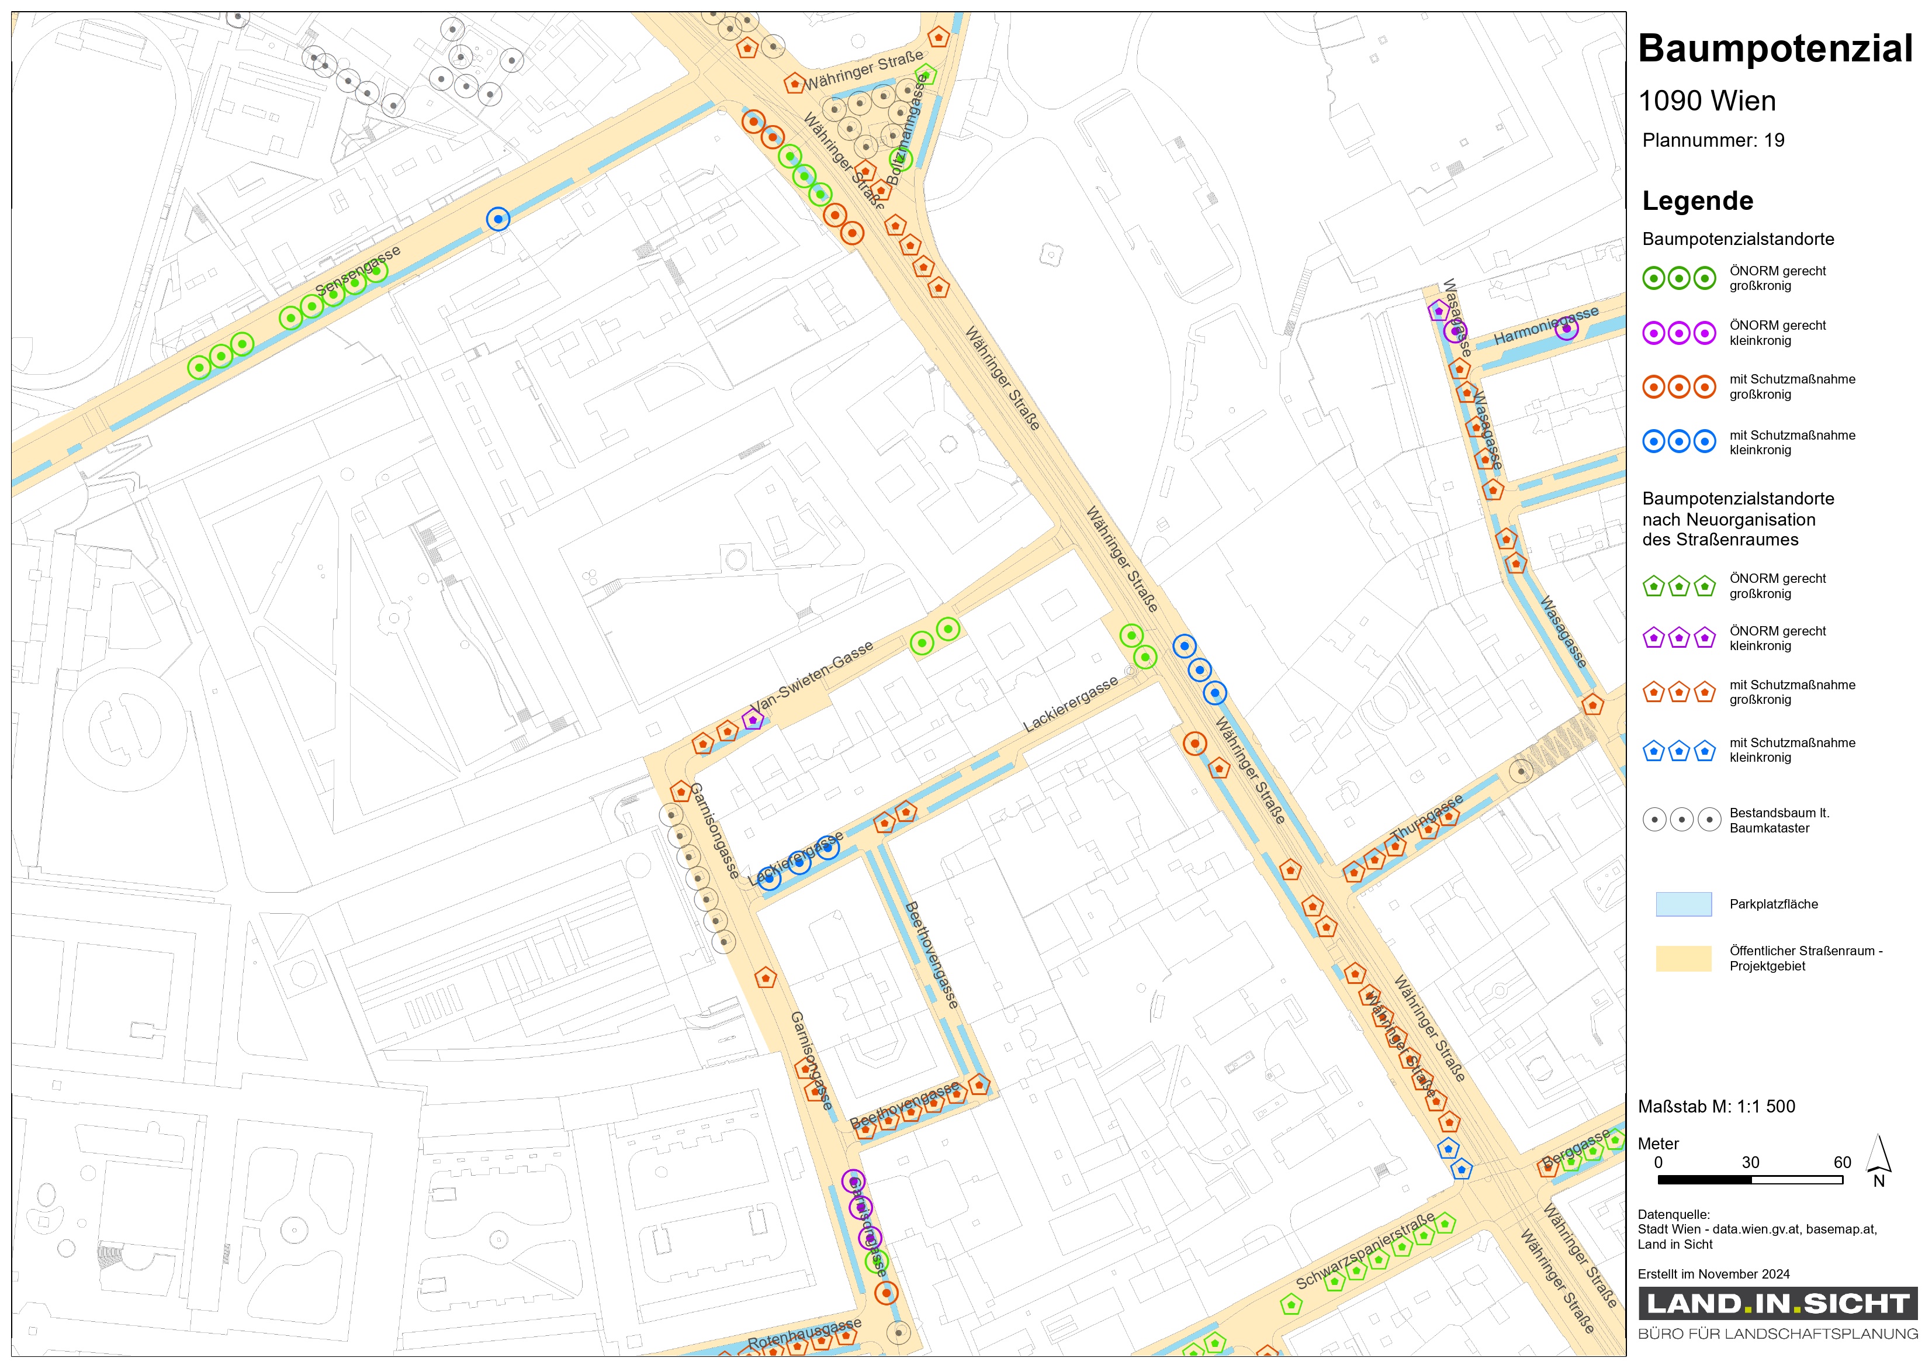Click the first blue pentagon legend symbol
Viewport: 1932px width, 1368px height.
1653,749
